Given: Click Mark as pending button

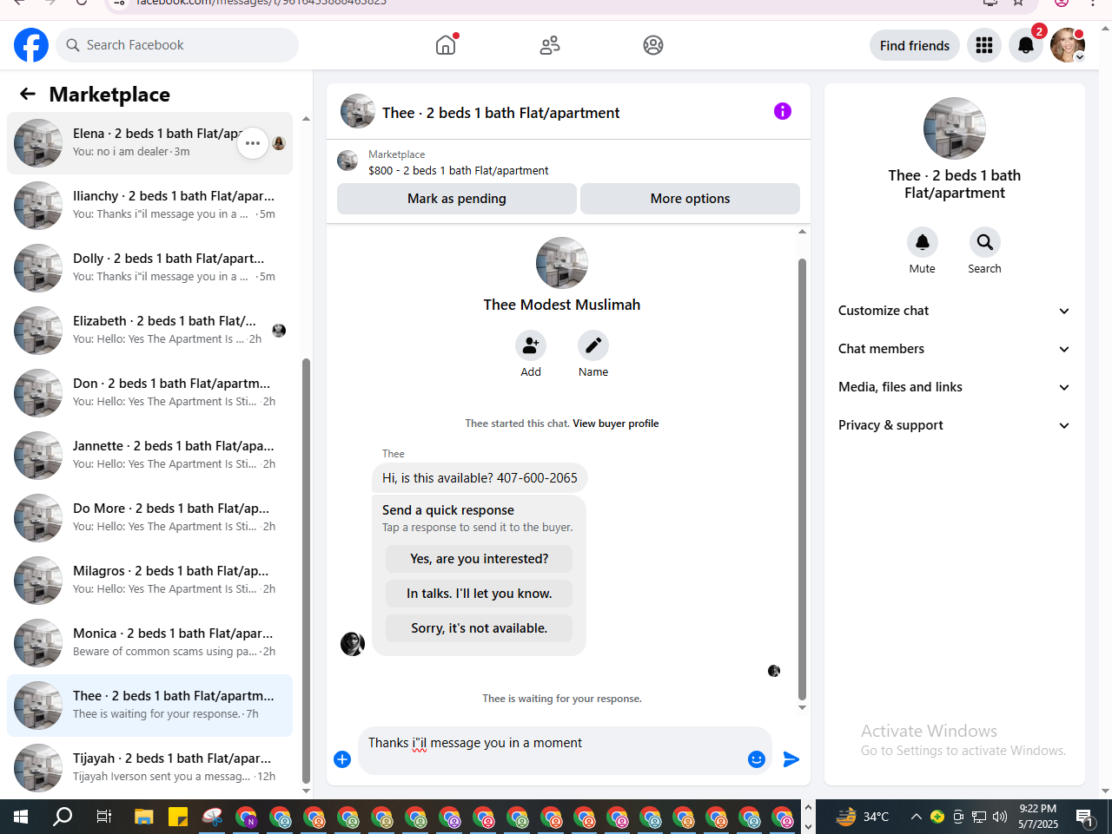Looking at the screenshot, I should (457, 199).
